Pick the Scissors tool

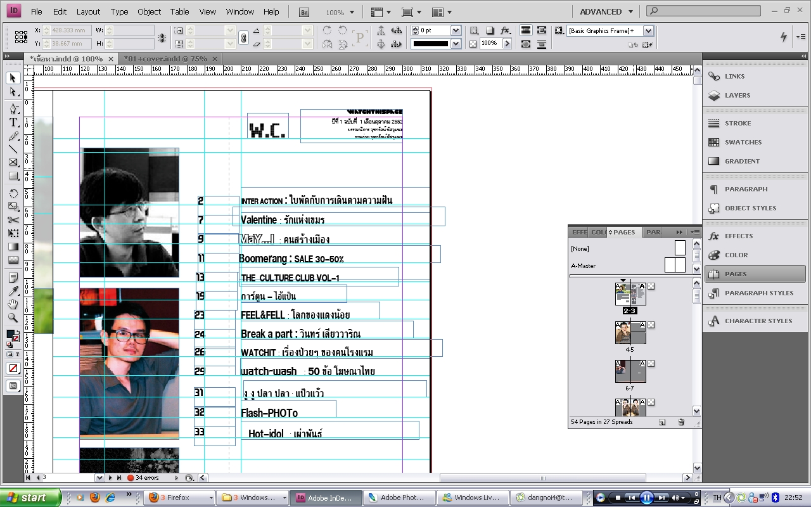pyautogui.click(x=13, y=220)
